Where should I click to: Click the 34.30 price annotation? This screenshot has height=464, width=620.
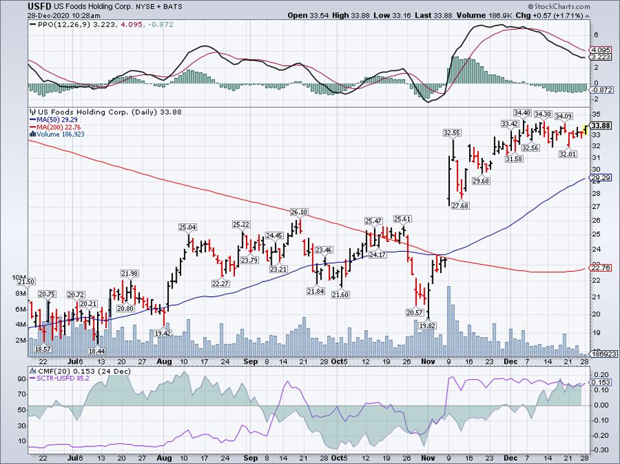click(x=542, y=114)
